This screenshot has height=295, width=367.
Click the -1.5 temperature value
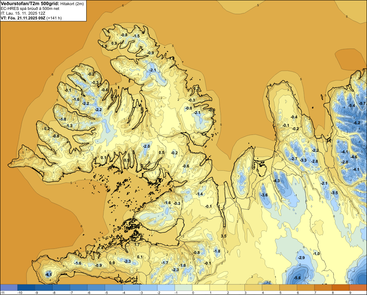136,36
